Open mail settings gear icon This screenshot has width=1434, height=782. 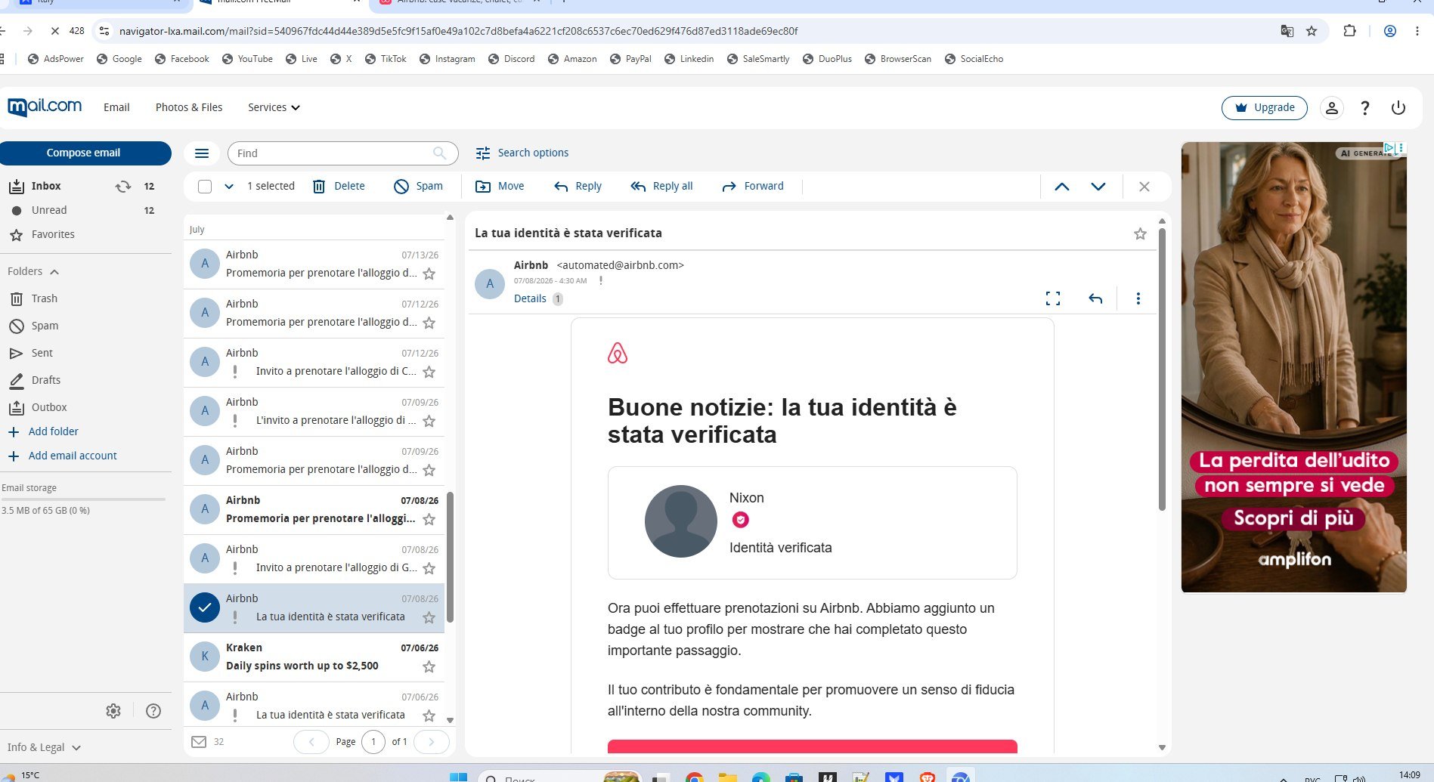click(x=113, y=711)
